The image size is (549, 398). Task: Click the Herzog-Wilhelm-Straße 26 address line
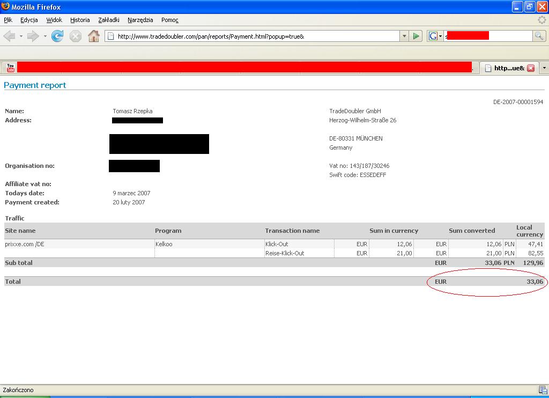[x=363, y=120]
